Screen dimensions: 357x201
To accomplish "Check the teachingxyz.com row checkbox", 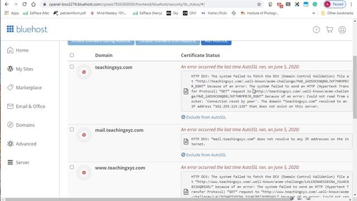I will 72,66.
